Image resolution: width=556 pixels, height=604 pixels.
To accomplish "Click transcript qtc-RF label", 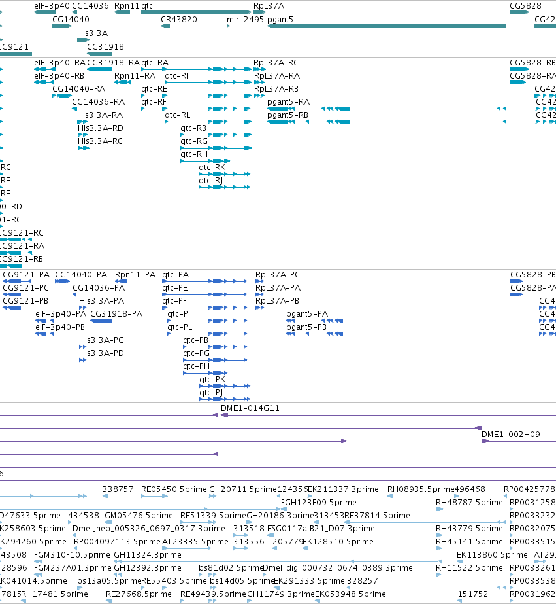I will pyautogui.click(x=154, y=102).
